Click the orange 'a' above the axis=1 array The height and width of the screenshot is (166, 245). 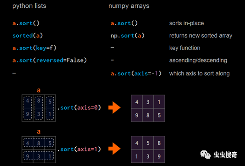click(39, 132)
